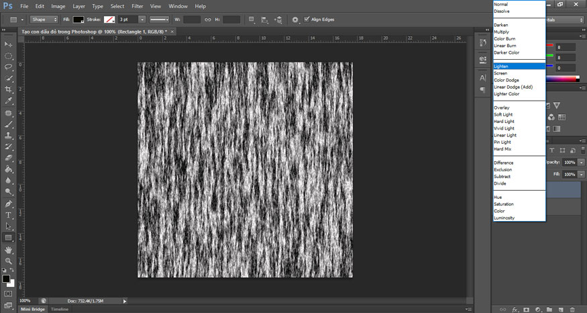This screenshot has height=313, width=587.
Task: Select the Crop tool
Action: [x=8, y=89]
